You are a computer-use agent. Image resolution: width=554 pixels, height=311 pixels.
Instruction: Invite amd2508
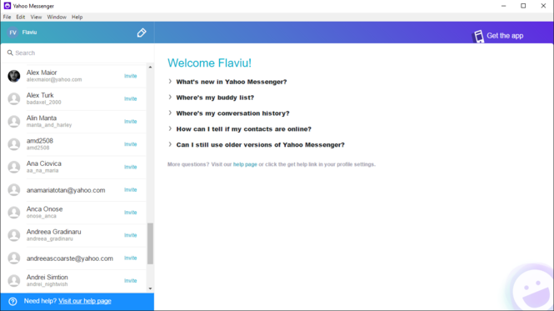(x=130, y=144)
